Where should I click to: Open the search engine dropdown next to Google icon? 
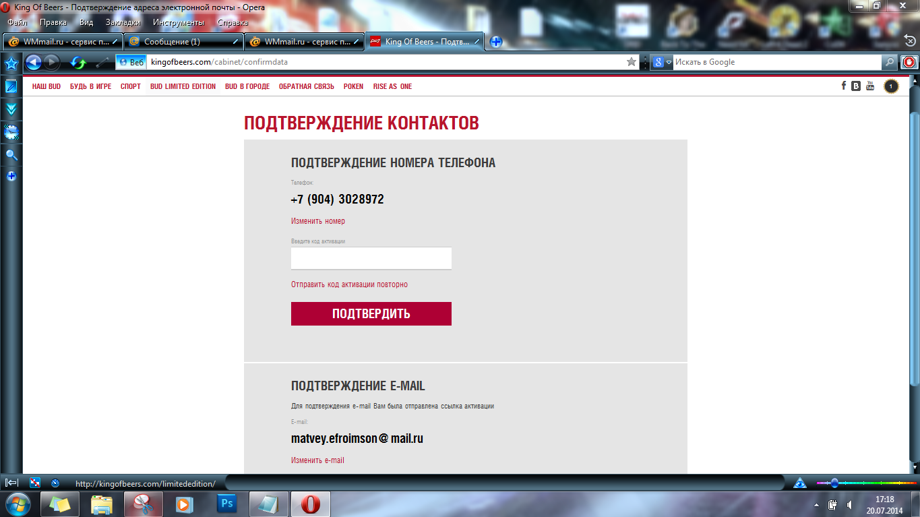(x=669, y=62)
